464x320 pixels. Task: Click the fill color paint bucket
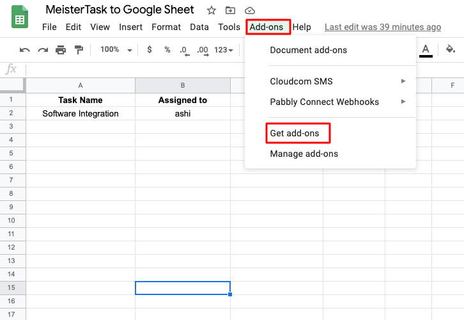(450, 49)
